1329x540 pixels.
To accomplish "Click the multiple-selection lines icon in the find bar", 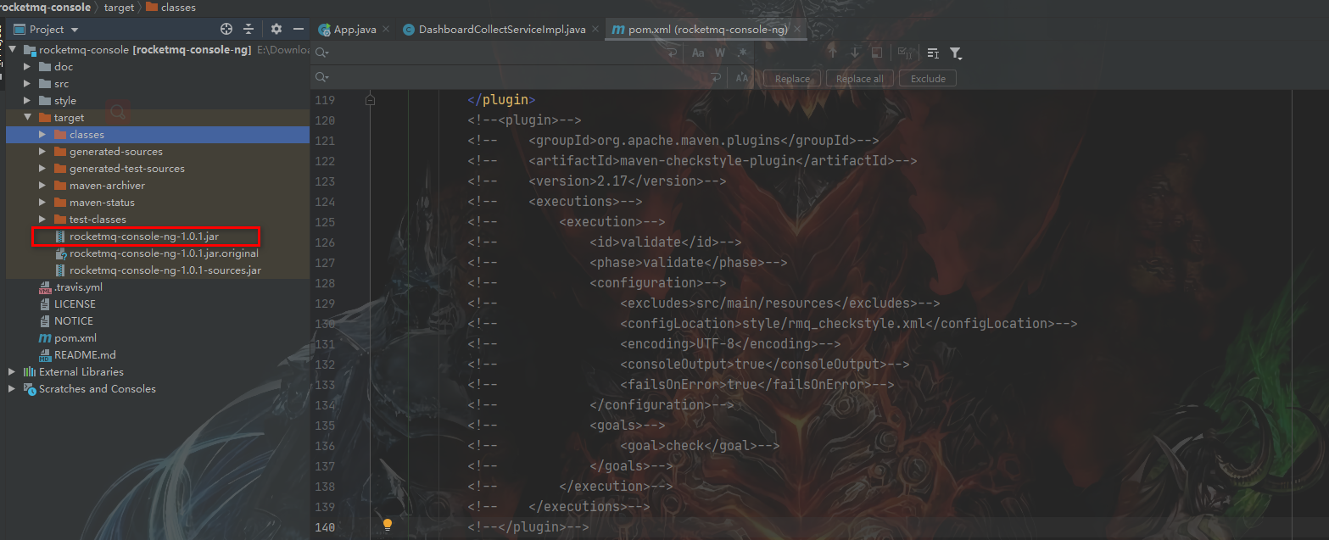I will [x=933, y=53].
